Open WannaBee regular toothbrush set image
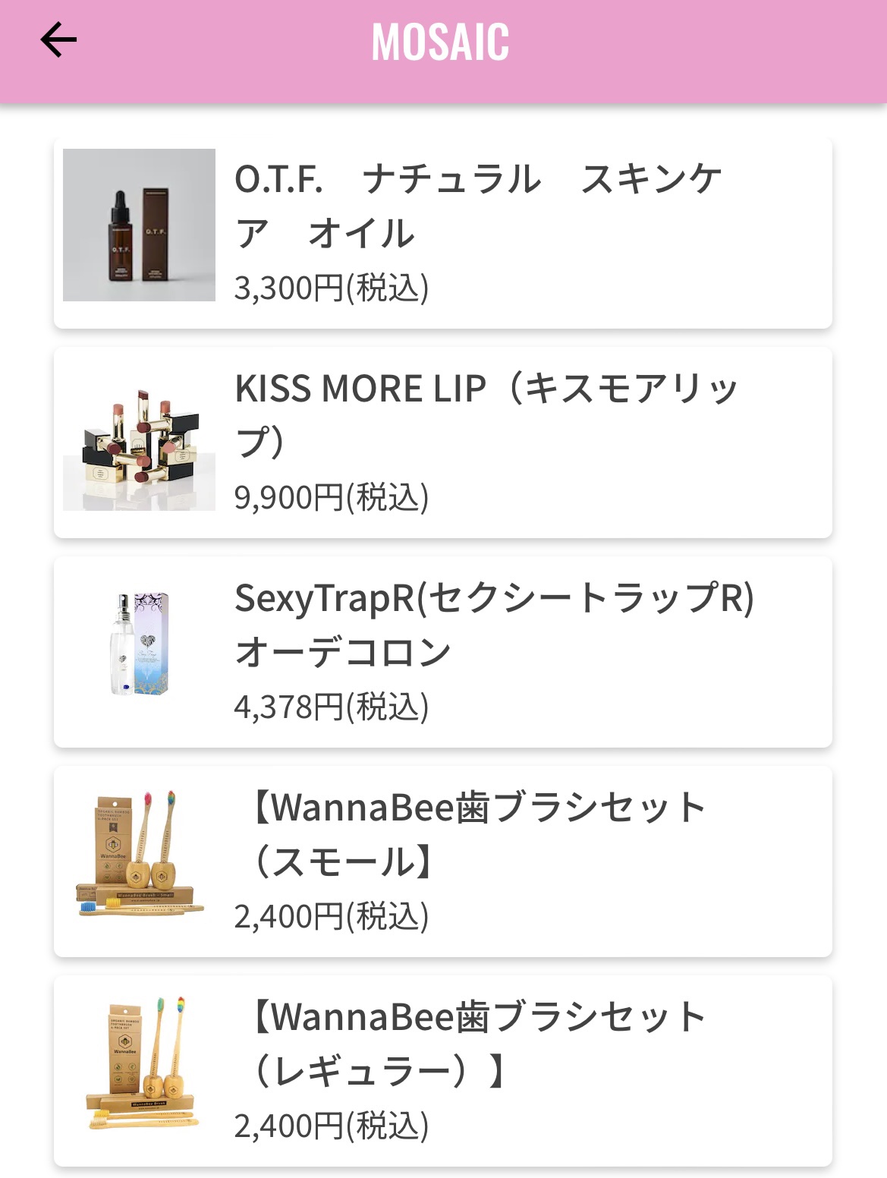887x1178 pixels. click(139, 1064)
